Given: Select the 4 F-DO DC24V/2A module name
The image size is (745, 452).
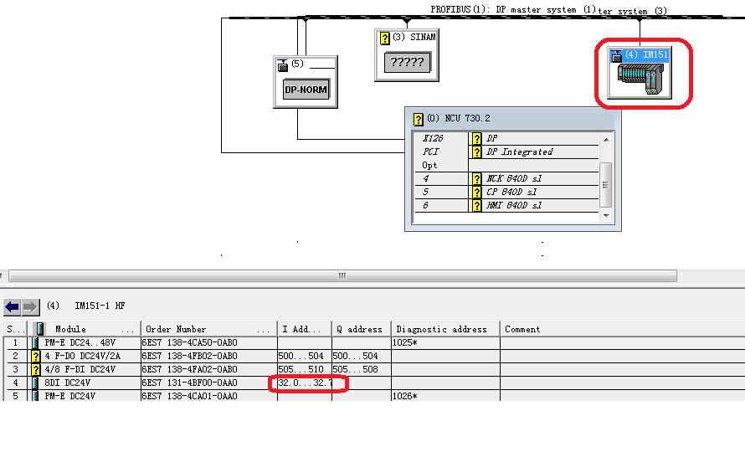Looking at the screenshot, I should pos(82,356).
